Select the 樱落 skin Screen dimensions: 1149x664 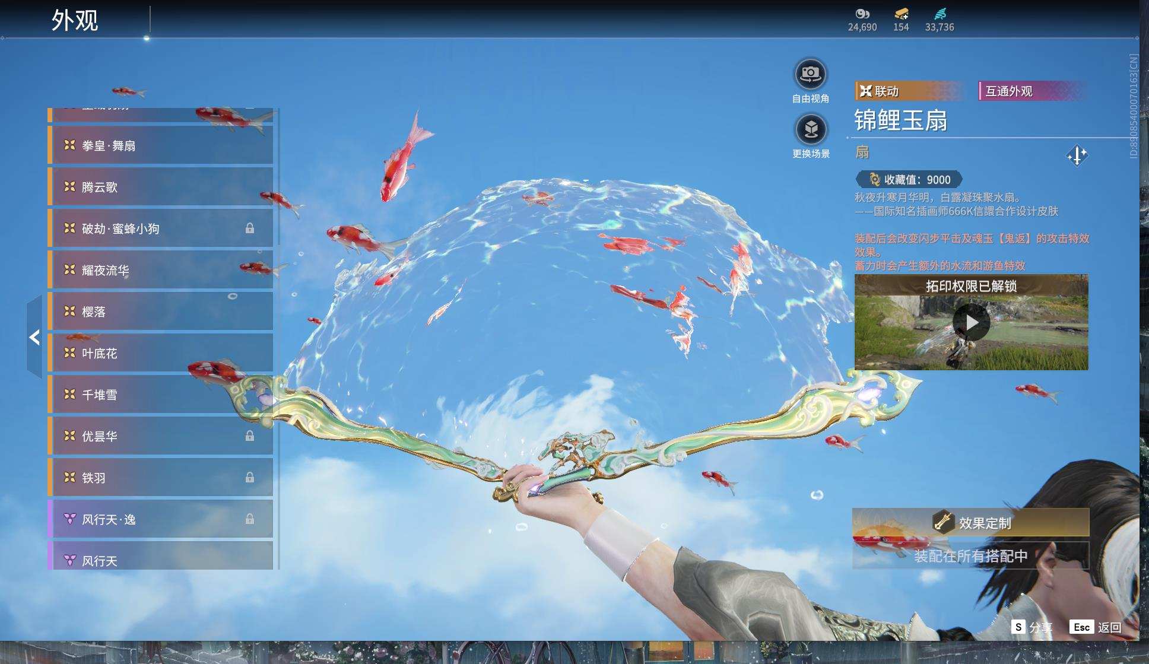(x=160, y=312)
